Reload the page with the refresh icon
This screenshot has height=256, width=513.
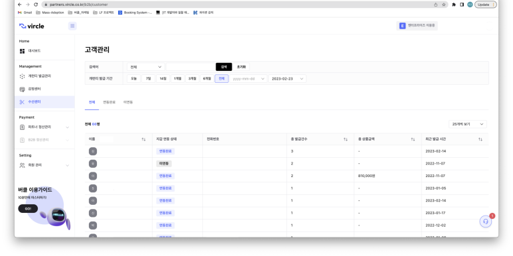(36, 5)
